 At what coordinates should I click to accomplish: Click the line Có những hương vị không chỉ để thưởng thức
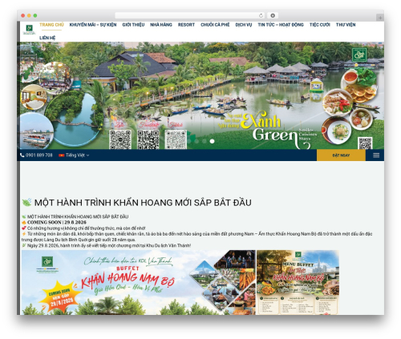pos(86,228)
